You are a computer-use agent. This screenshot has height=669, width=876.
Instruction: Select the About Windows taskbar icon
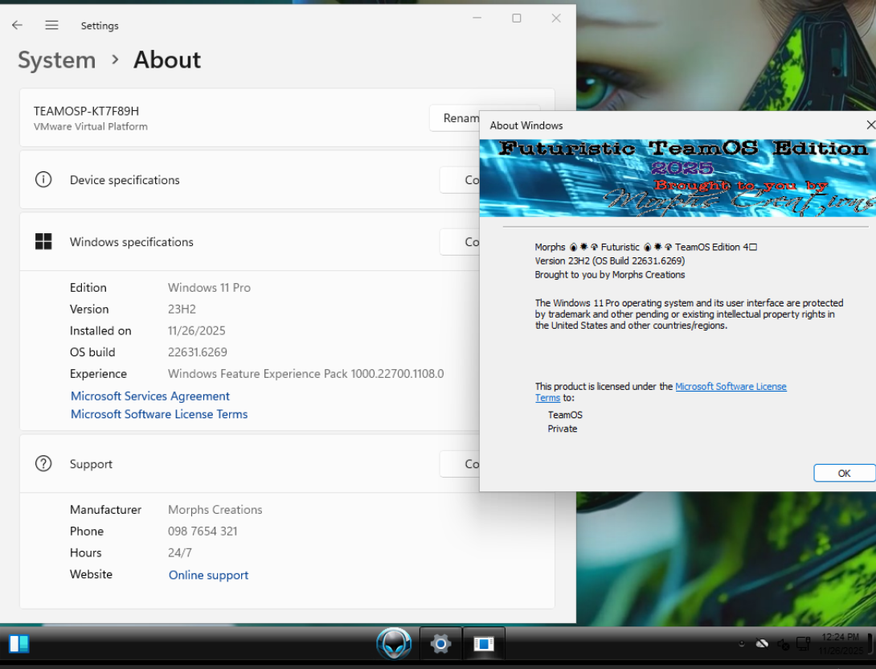pos(484,643)
